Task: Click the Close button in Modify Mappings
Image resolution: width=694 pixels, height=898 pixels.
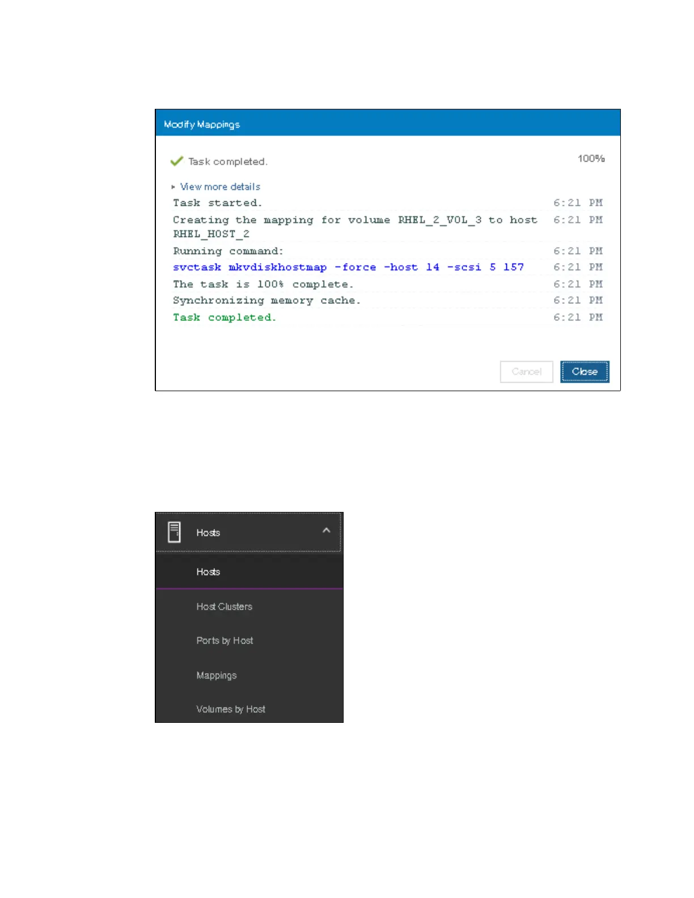Action: tap(585, 372)
